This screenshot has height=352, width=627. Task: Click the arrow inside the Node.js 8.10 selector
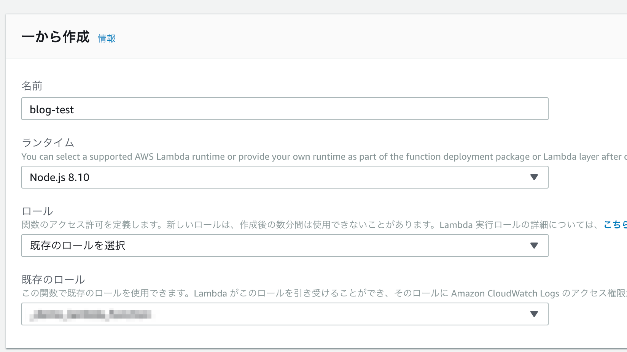[x=534, y=177]
